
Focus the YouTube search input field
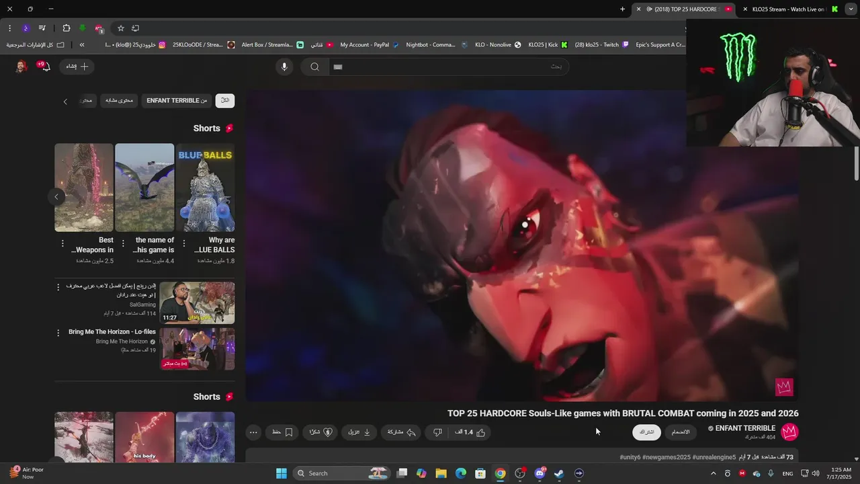(448, 67)
